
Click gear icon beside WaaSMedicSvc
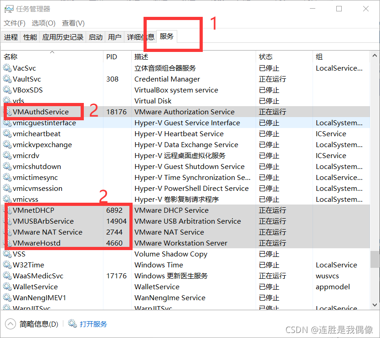coord(7,276)
